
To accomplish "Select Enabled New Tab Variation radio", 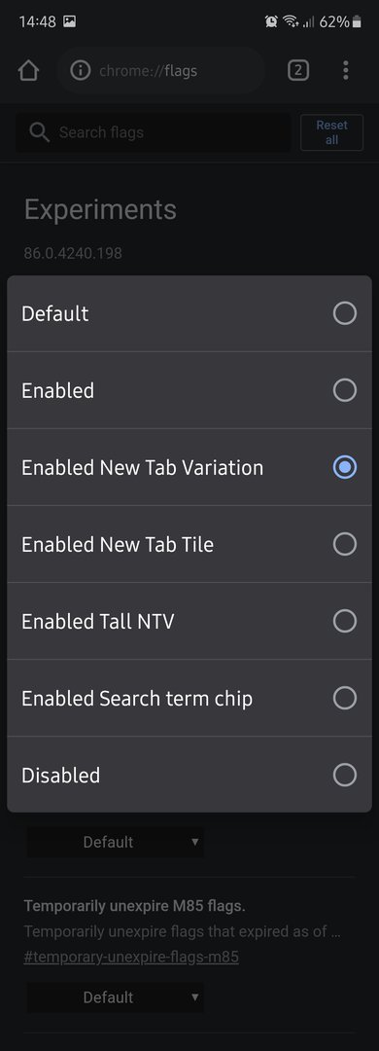I will [x=345, y=467].
